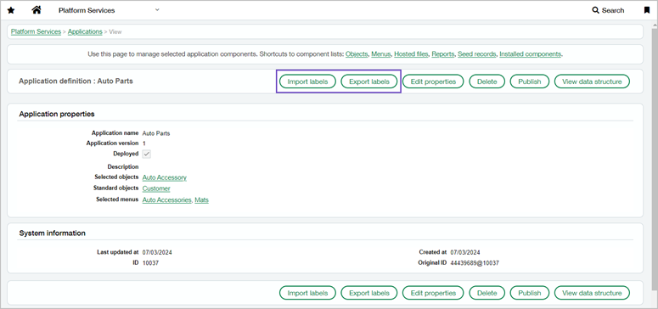The width and height of the screenshot is (658, 309).
Task: Click Application name value Auto Parts
Action: [x=156, y=133]
